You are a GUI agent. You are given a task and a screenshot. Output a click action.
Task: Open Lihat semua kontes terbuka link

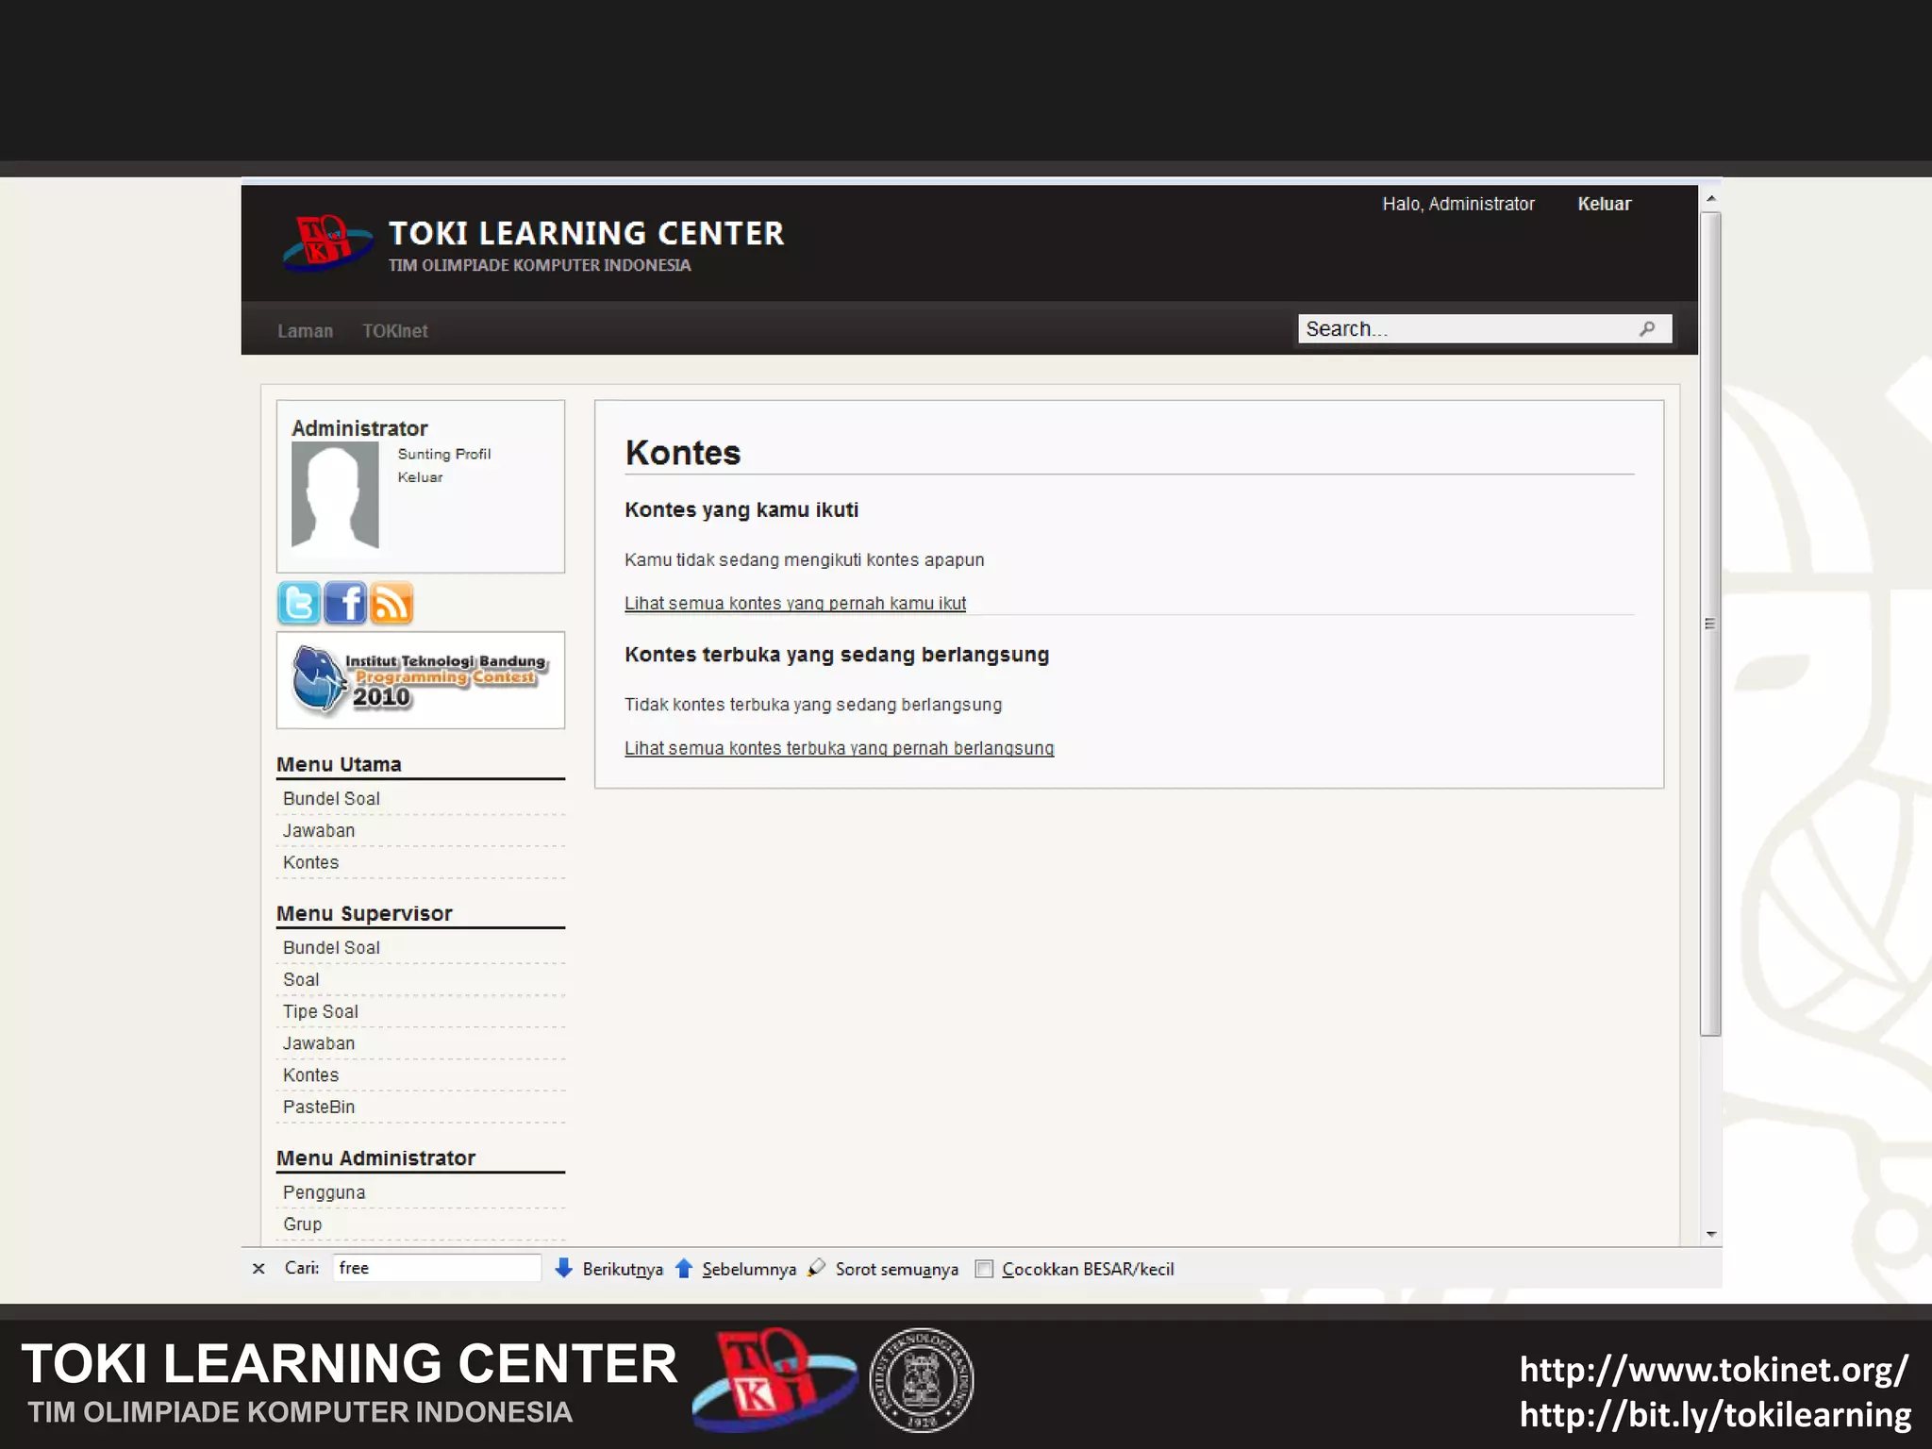coord(839,748)
